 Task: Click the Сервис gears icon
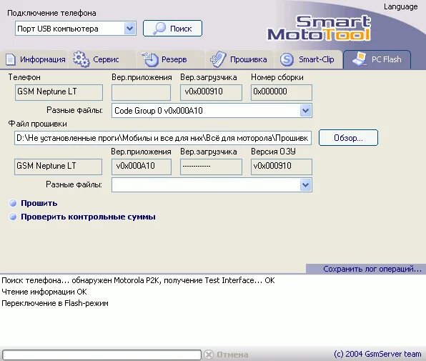tap(81, 59)
